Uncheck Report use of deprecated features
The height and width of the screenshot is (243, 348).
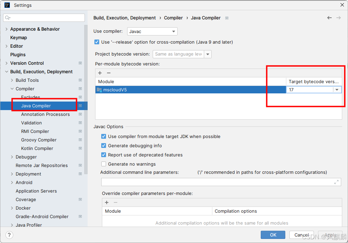point(104,155)
